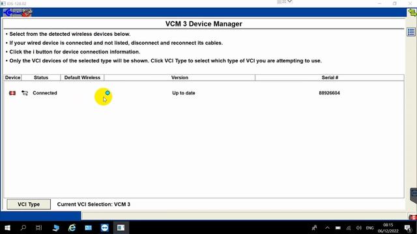Open the notification center icon

408,228
